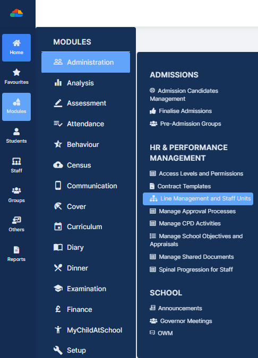Open Spinal Progression for Staff
The image size is (258, 358).
tap(191, 269)
